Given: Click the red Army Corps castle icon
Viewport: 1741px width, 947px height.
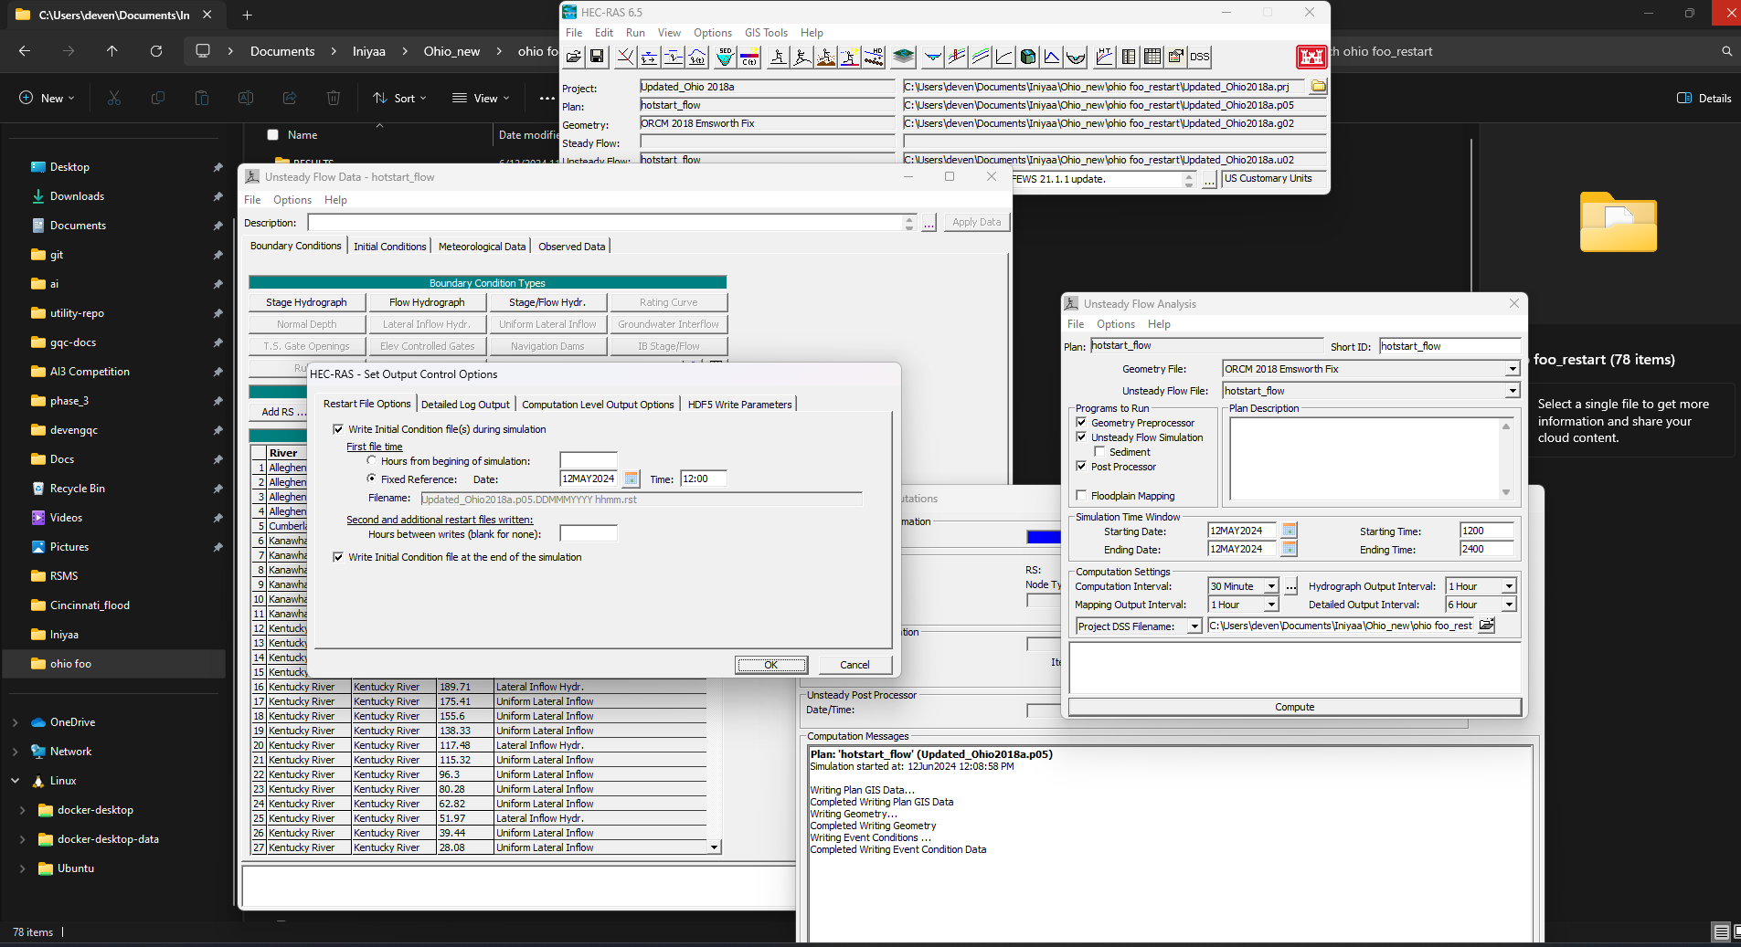Looking at the screenshot, I should (1311, 57).
